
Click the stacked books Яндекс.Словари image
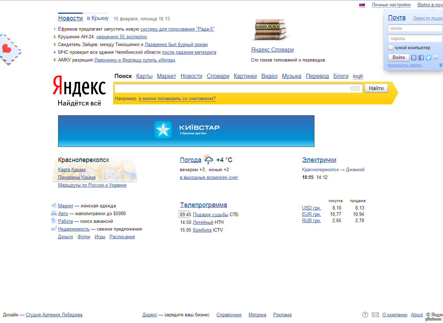(x=270, y=30)
